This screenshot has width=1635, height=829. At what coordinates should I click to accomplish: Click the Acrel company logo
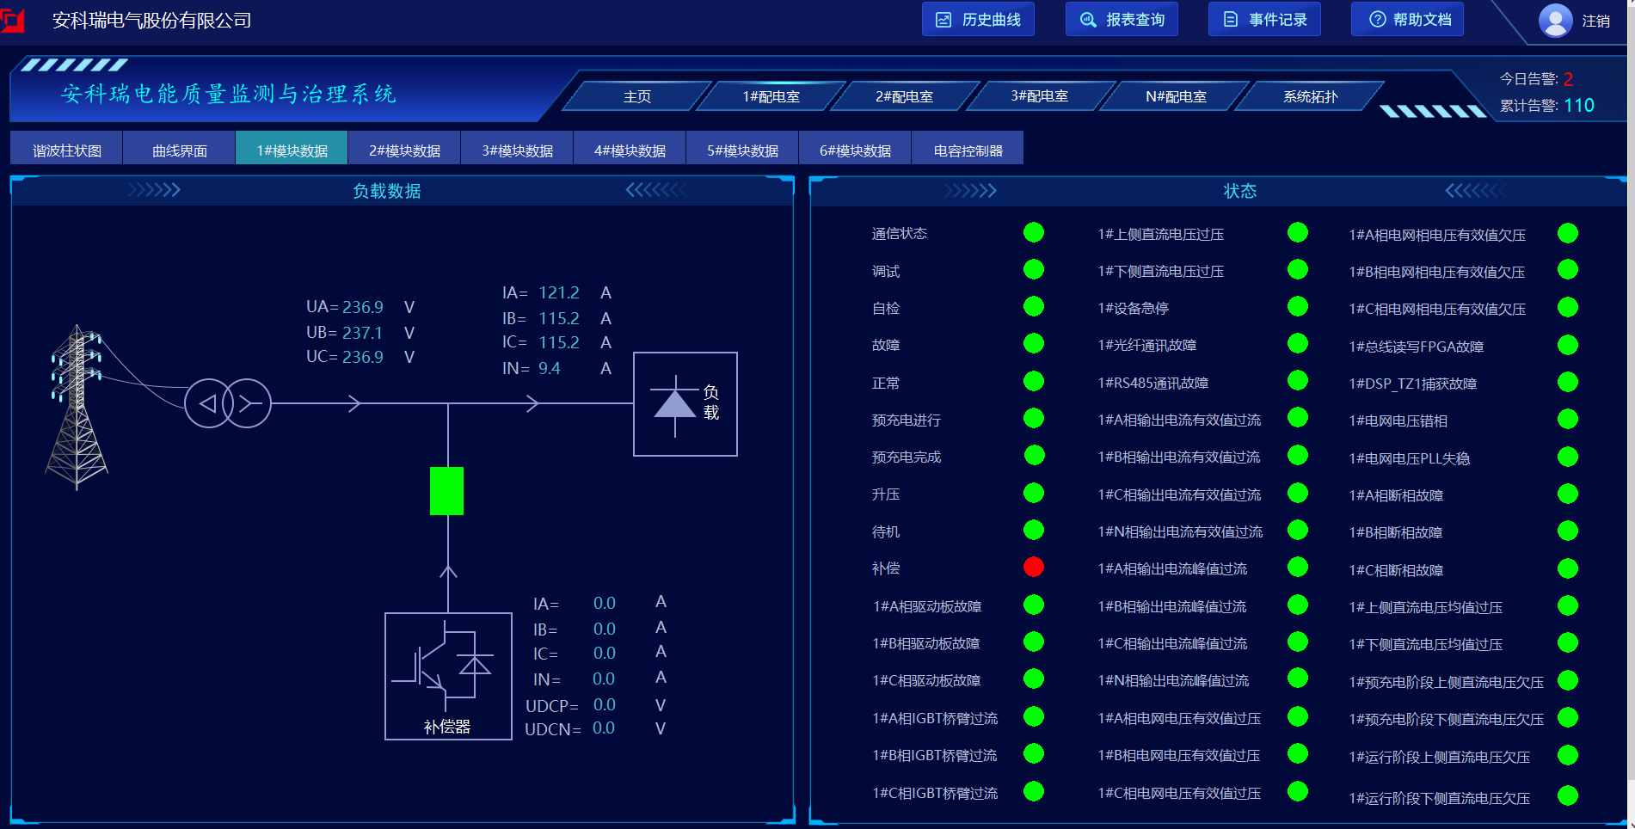click(12, 21)
